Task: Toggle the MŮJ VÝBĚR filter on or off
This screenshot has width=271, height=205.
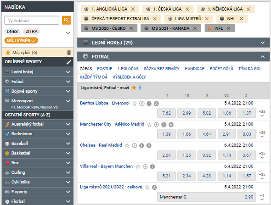Action: [x=21, y=40]
